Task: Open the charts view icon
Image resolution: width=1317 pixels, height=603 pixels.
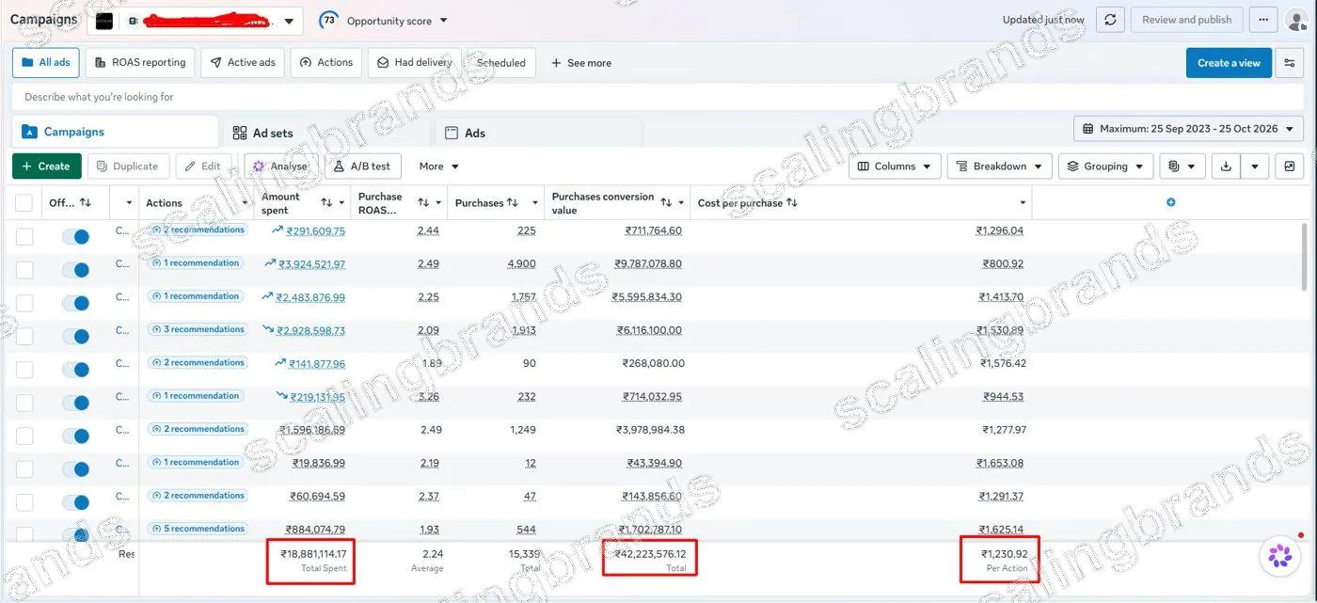Action: [1289, 167]
